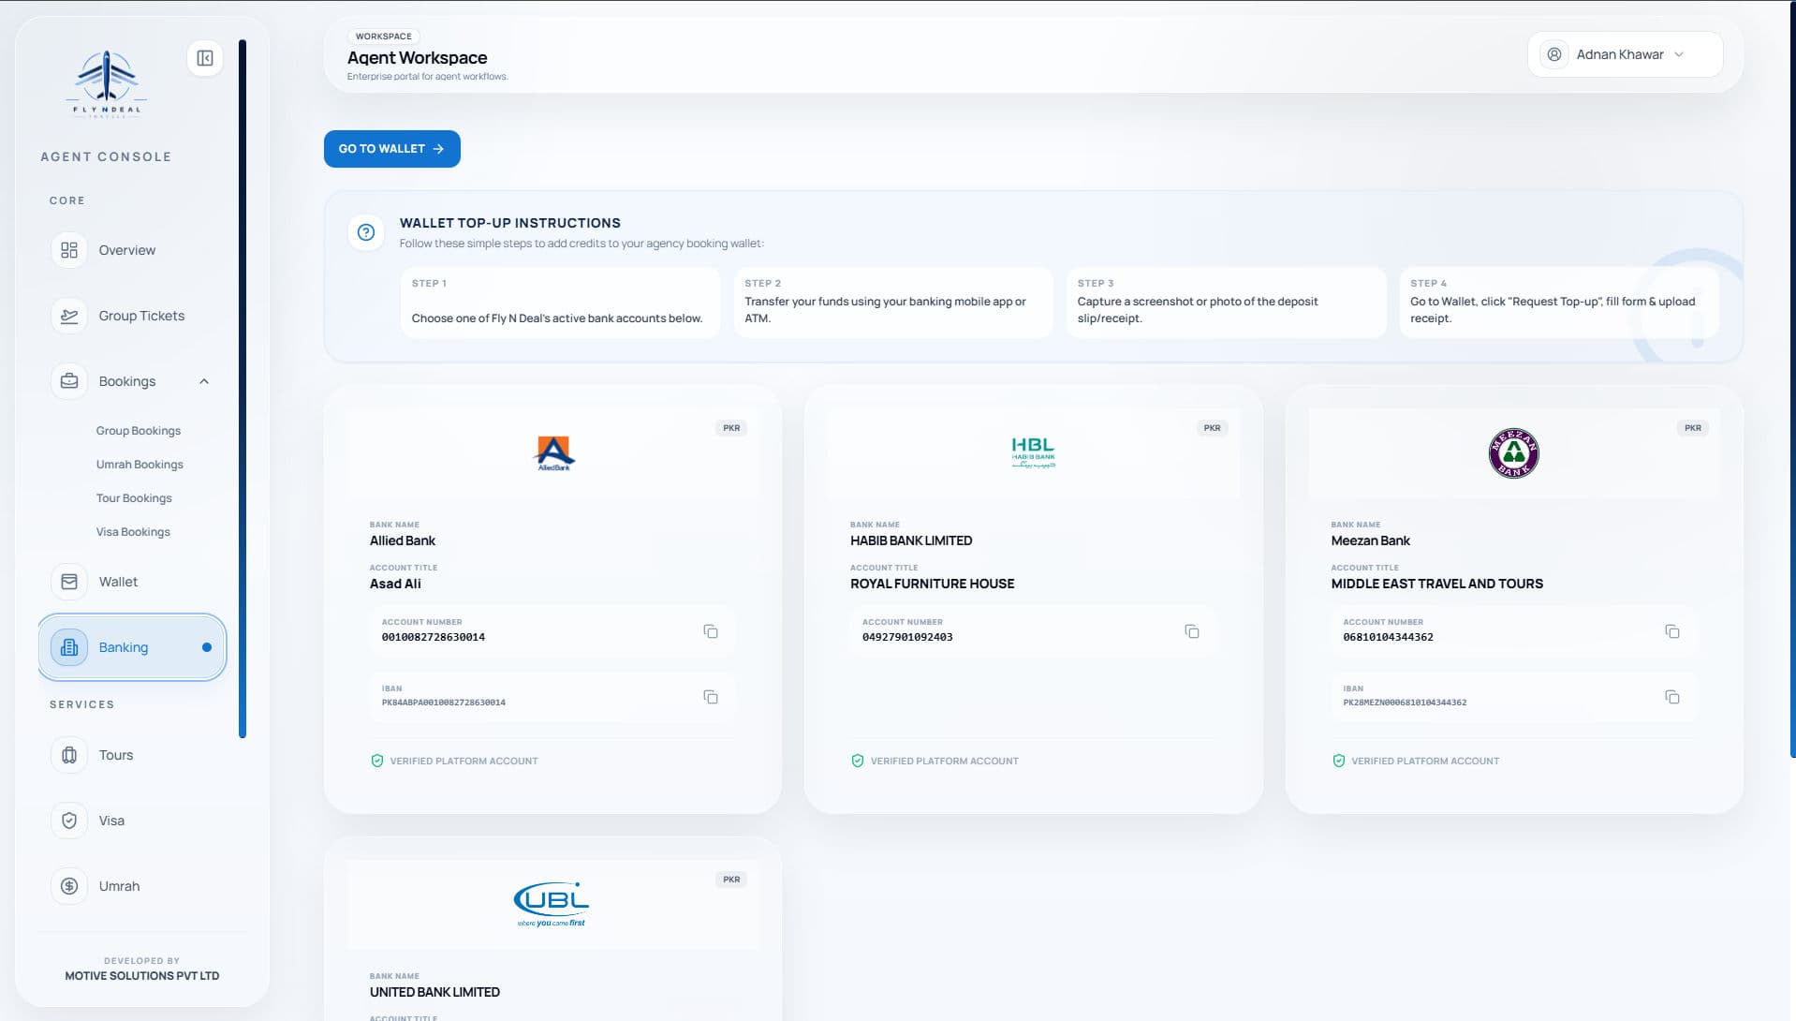1796x1021 pixels.
Task: Open Group Tickets in the sidebar
Action: point(131,316)
